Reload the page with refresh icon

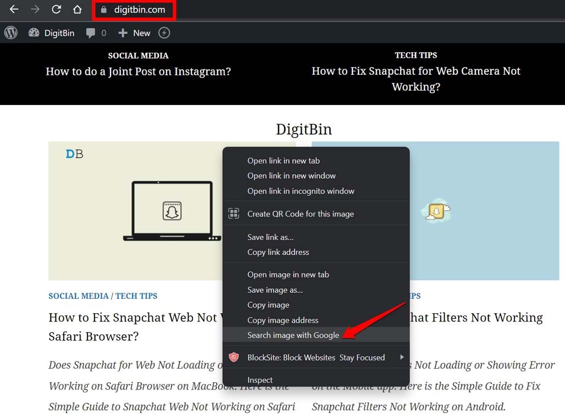point(56,9)
